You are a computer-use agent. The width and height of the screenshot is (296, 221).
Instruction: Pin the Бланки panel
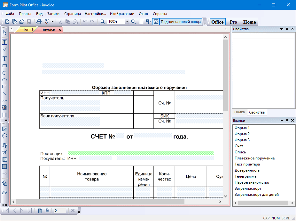(x=287, y=121)
